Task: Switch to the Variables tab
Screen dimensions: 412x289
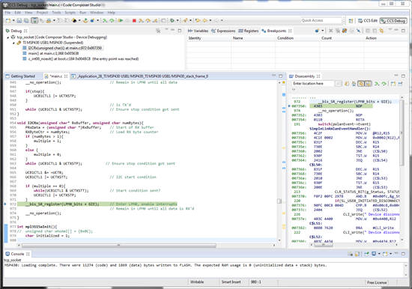Action: [198, 31]
